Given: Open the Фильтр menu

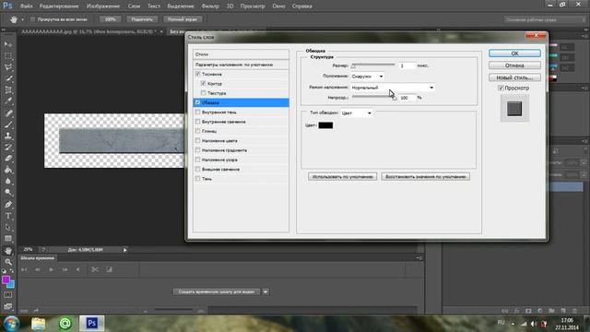Looking at the screenshot, I should point(210,6).
